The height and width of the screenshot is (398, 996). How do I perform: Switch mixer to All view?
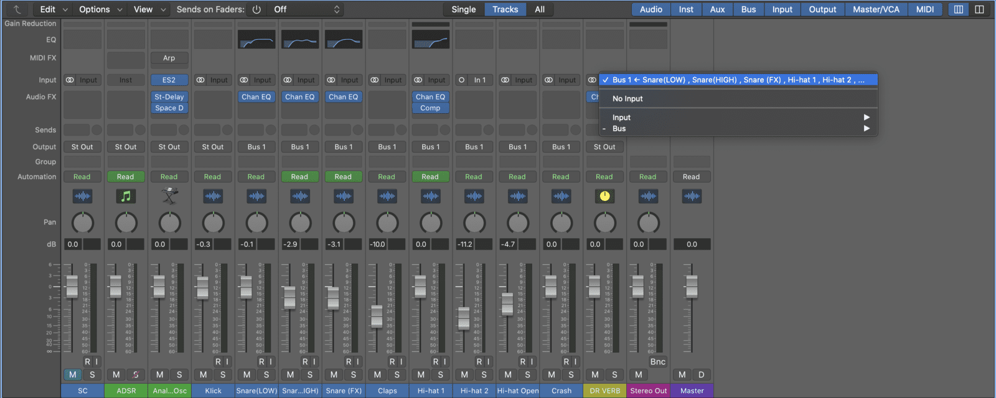pyautogui.click(x=540, y=9)
